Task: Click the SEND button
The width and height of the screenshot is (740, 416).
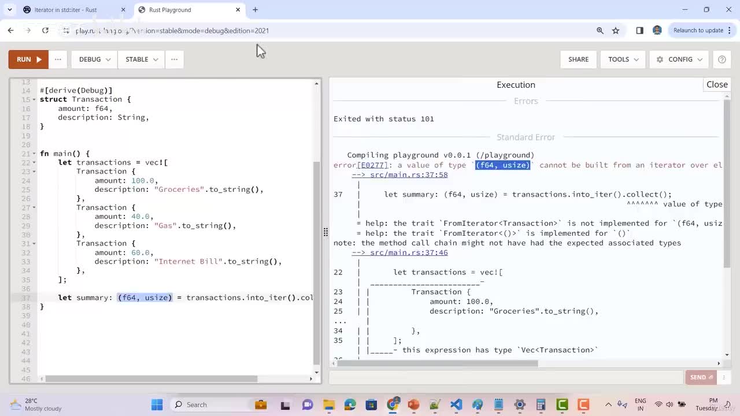Action: [x=701, y=377]
